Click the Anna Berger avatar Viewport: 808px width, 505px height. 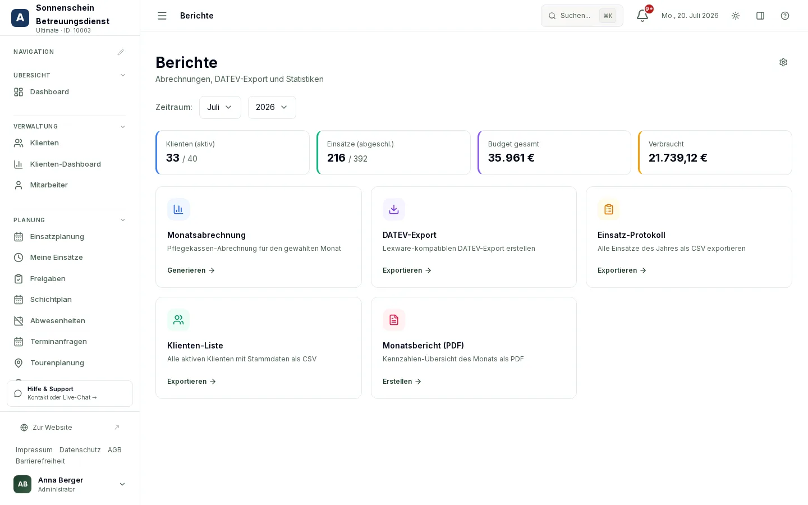pyautogui.click(x=22, y=484)
